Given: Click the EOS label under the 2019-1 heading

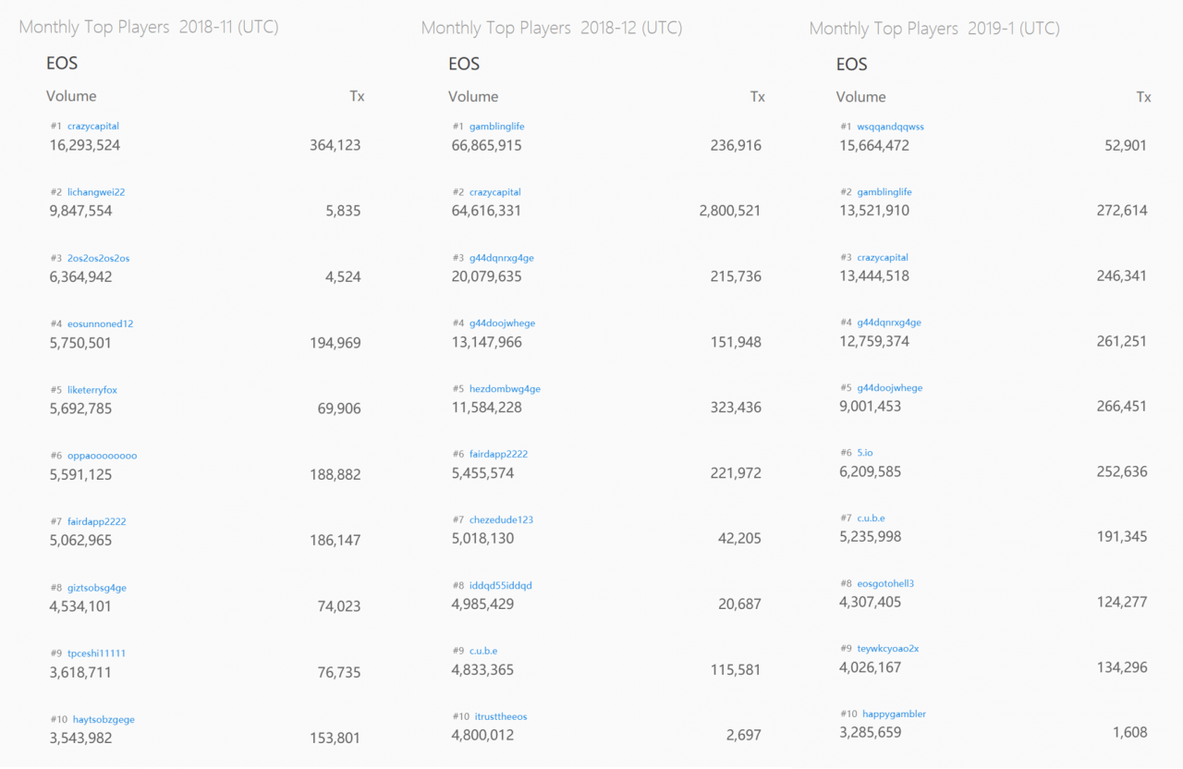Looking at the screenshot, I should click(x=852, y=64).
